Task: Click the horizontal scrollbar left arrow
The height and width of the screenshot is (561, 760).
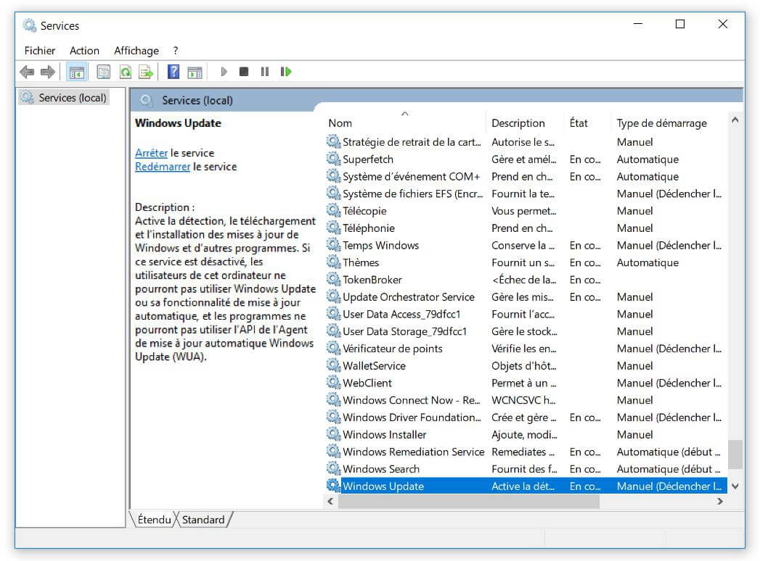Action: tap(330, 502)
